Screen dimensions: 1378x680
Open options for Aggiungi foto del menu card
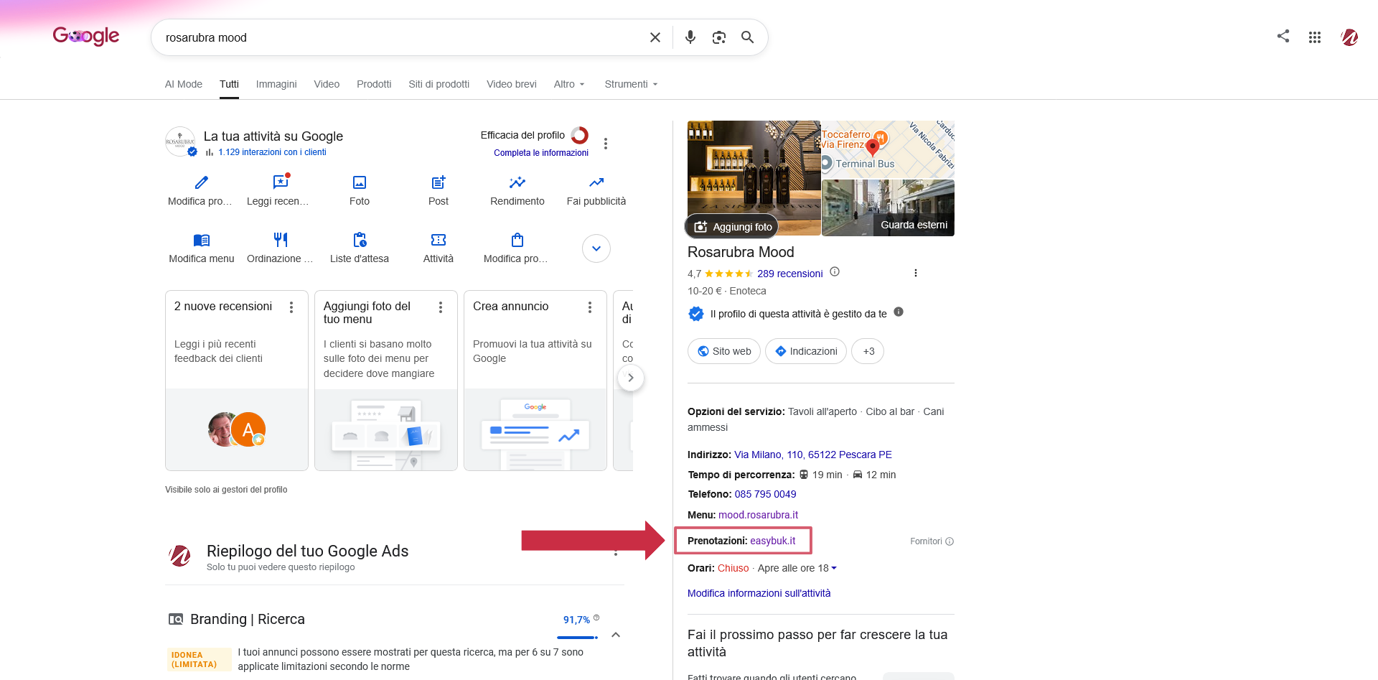click(441, 307)
